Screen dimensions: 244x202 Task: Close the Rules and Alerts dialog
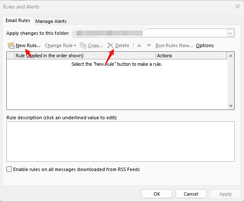(238, 6)
